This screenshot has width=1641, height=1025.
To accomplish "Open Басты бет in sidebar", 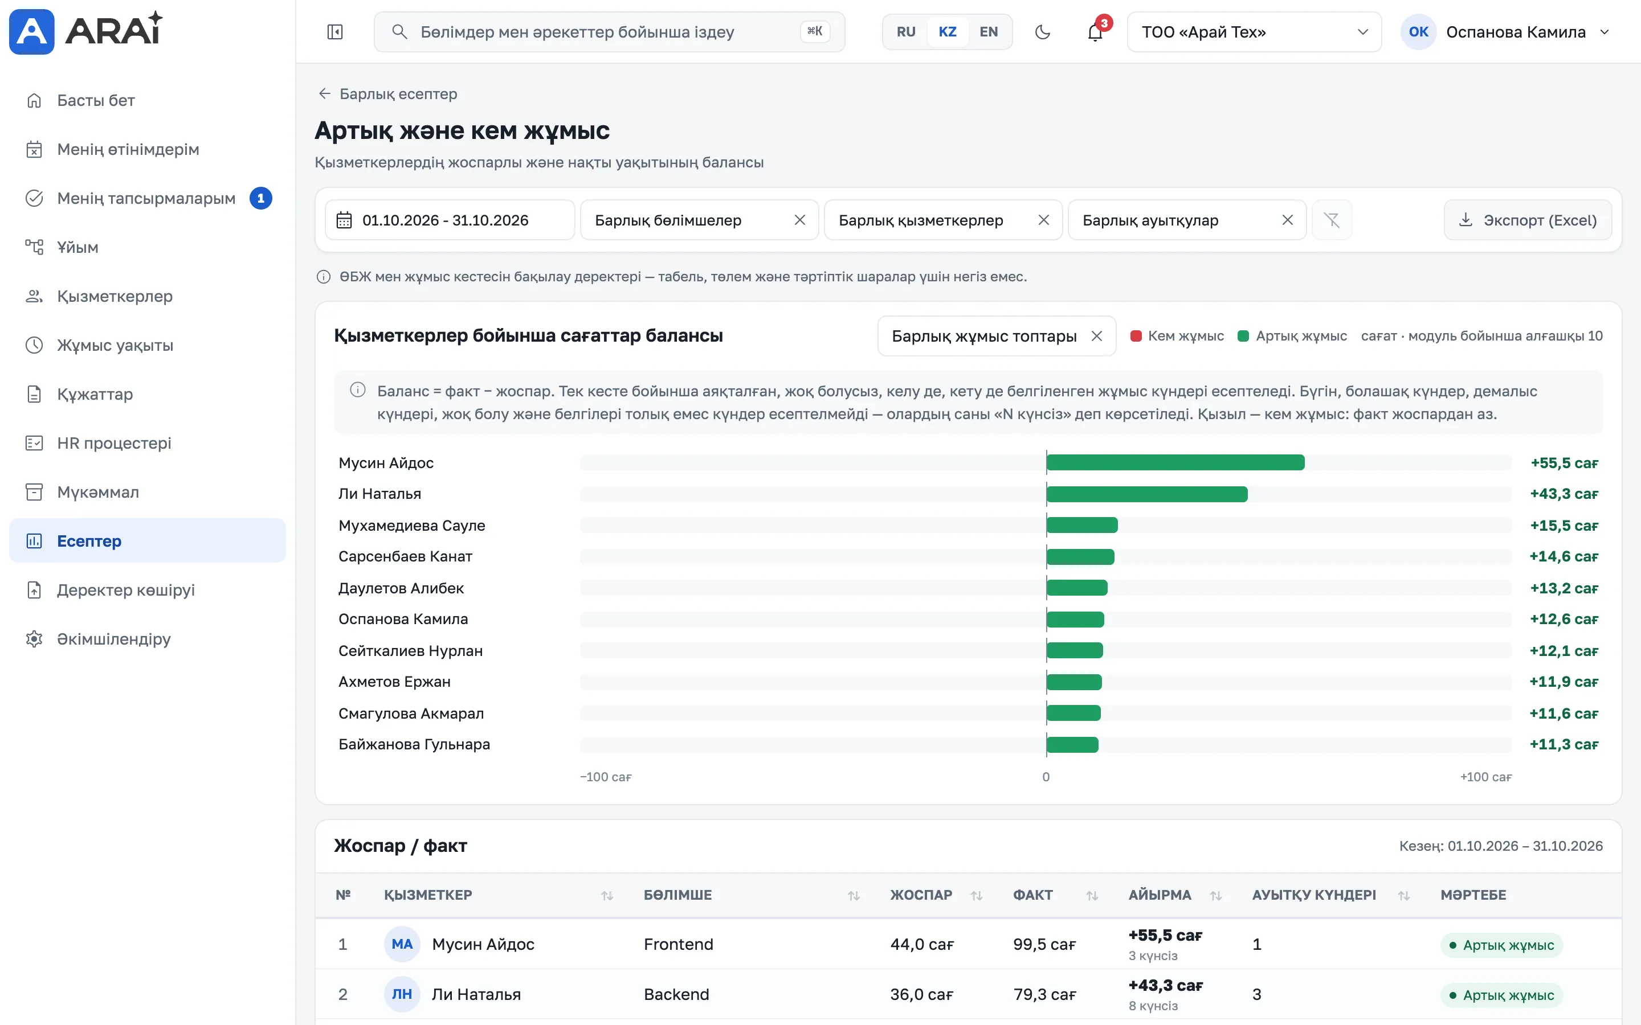I will 147,100.
